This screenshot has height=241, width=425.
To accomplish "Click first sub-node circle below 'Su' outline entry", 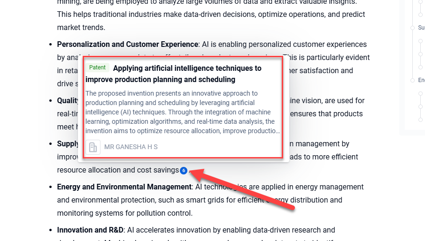I will pyautogui.click(x=420, y=41).
